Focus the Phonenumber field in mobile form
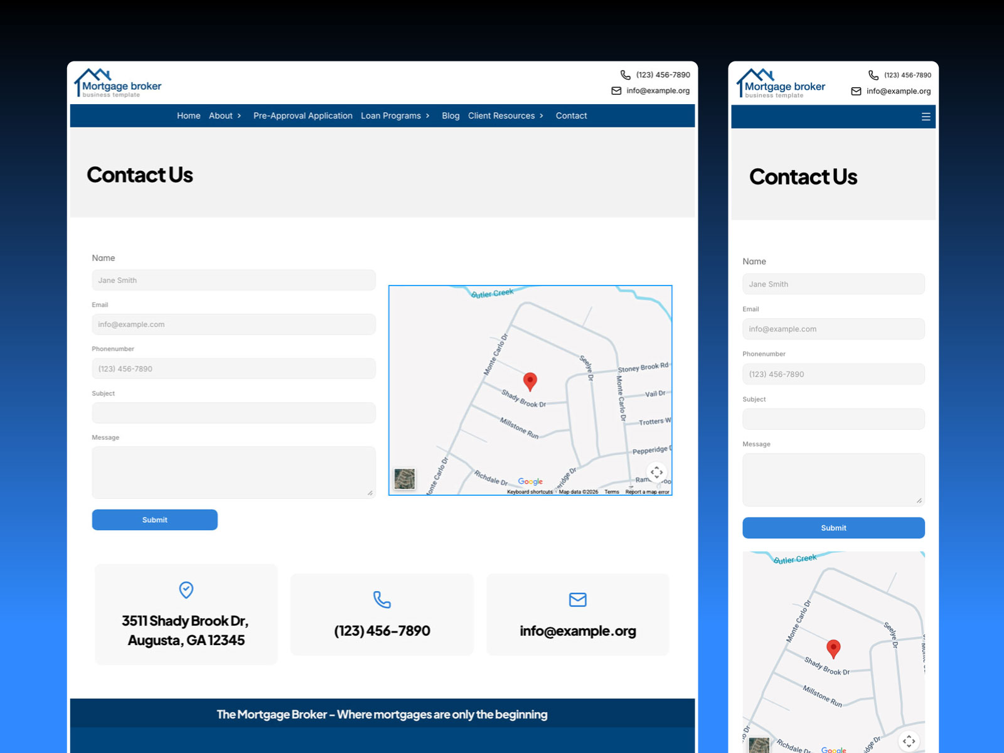The width and height of the screenshot is (1004, 753). (833, 374)
